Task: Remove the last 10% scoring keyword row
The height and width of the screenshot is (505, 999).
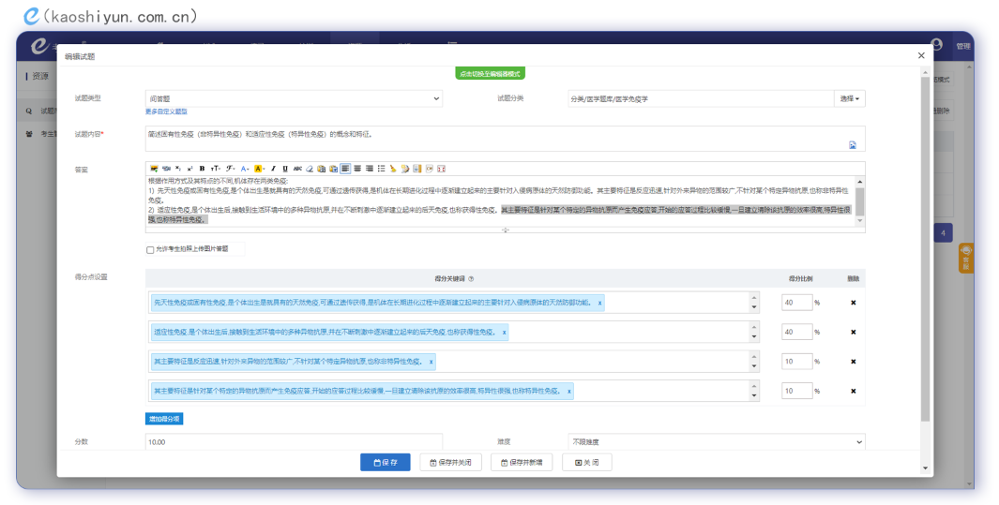Action: coord(853,391)
